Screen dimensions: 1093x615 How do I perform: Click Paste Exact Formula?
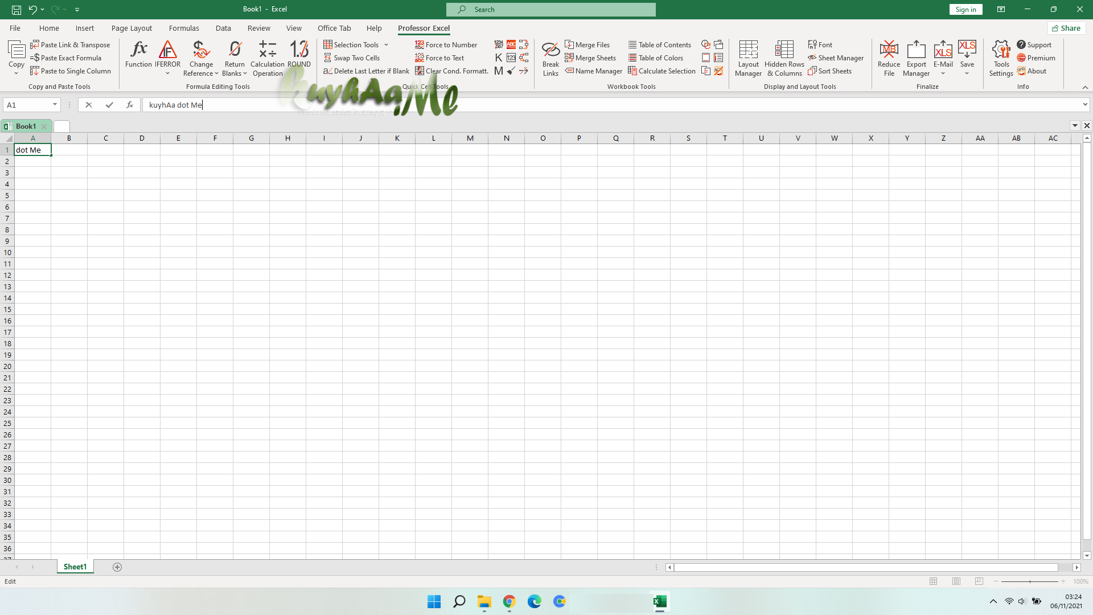(65, 58)
